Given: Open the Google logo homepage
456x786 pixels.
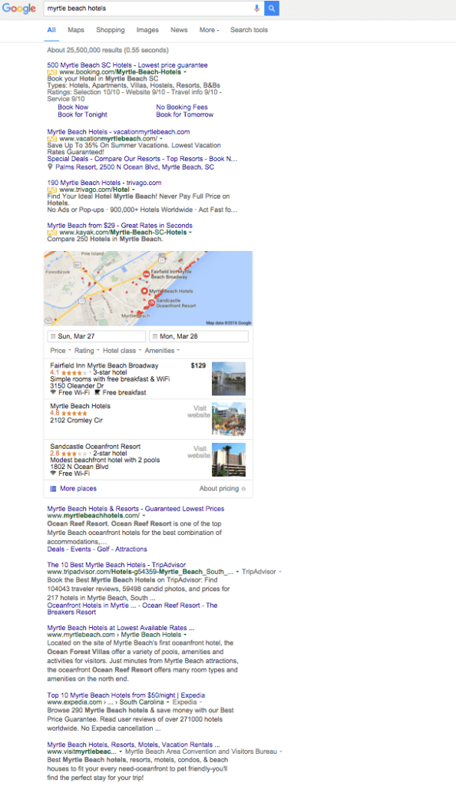Looking at the screenshot, I should pyautogui.click(x=19, y=8).
